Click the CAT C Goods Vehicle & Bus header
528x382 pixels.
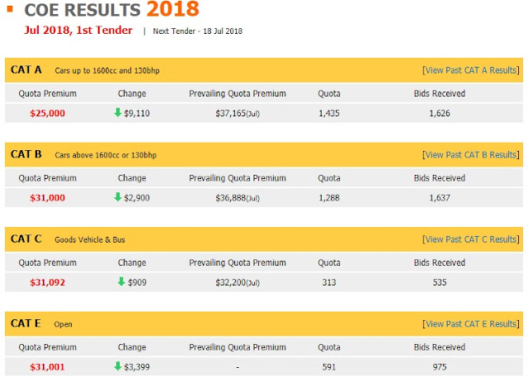point(89,239)
